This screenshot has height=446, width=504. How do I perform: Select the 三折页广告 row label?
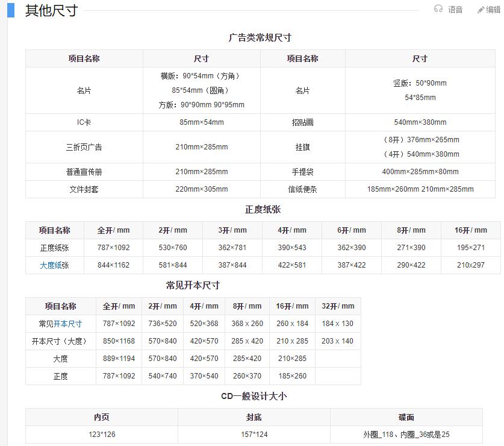tap(84, 147)
